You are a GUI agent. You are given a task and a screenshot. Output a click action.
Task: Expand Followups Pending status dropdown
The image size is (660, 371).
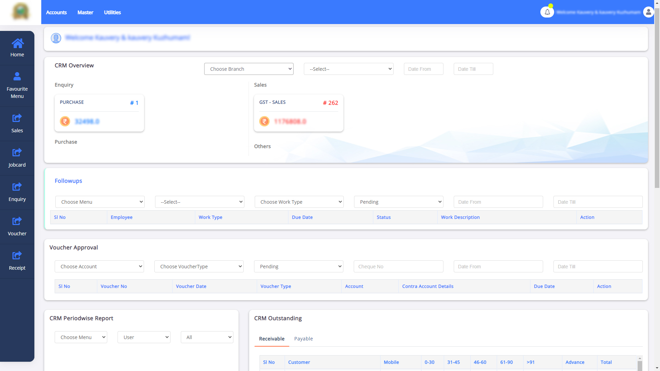[x=398, y=202]
